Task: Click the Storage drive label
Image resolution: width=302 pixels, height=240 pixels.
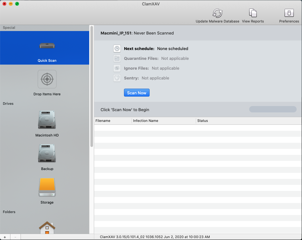Action: 47,202
